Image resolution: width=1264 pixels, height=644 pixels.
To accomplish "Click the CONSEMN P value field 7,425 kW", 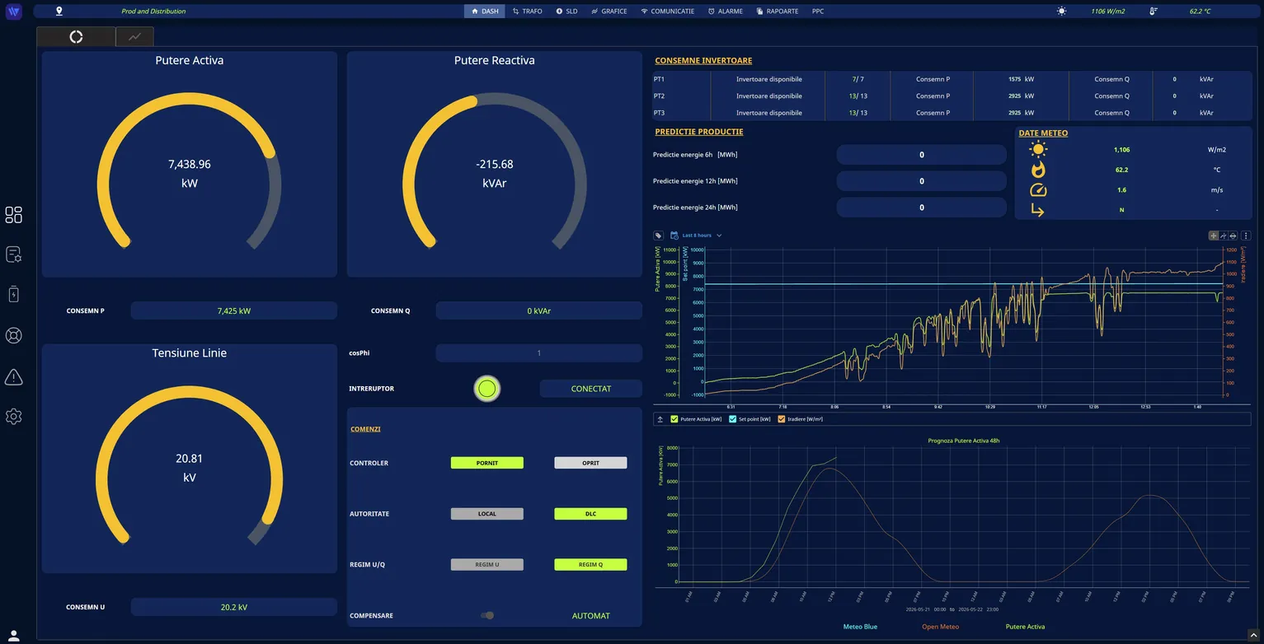I will [x=234, y=310].
